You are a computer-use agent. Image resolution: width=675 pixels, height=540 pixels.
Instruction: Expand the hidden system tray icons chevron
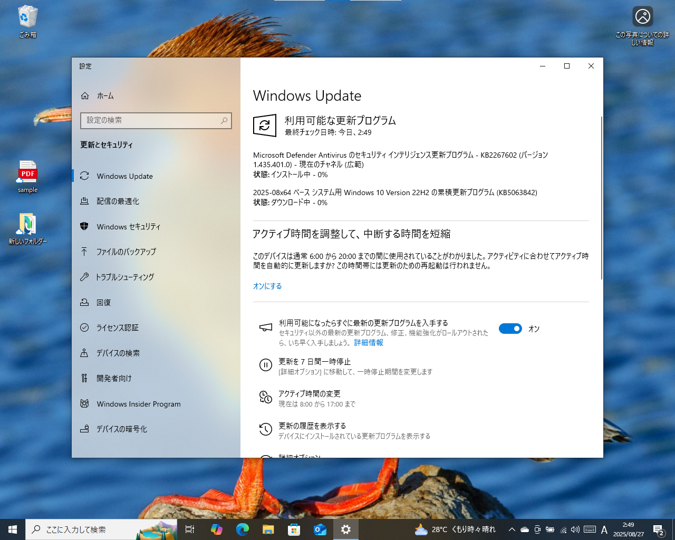coord(512,529)
